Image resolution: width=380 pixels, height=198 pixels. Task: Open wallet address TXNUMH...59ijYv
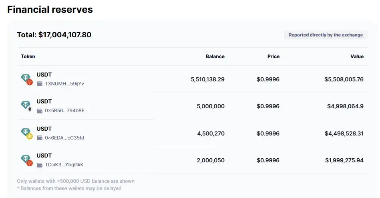[x=64, y=84]
